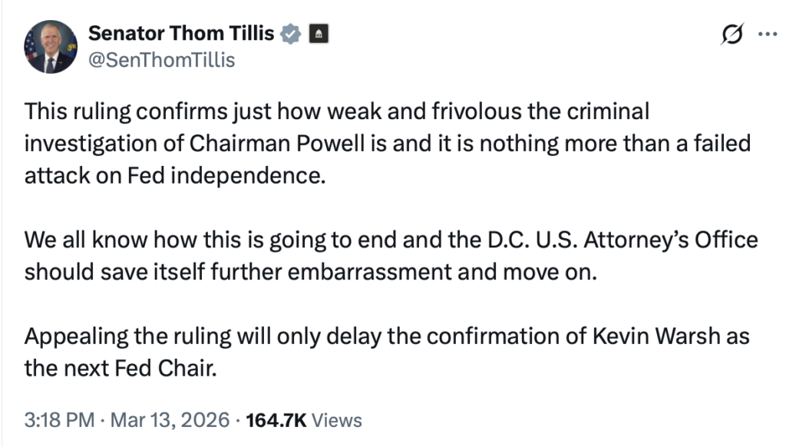Click the Views label
The image size is (786, 447).
point(337,420)
